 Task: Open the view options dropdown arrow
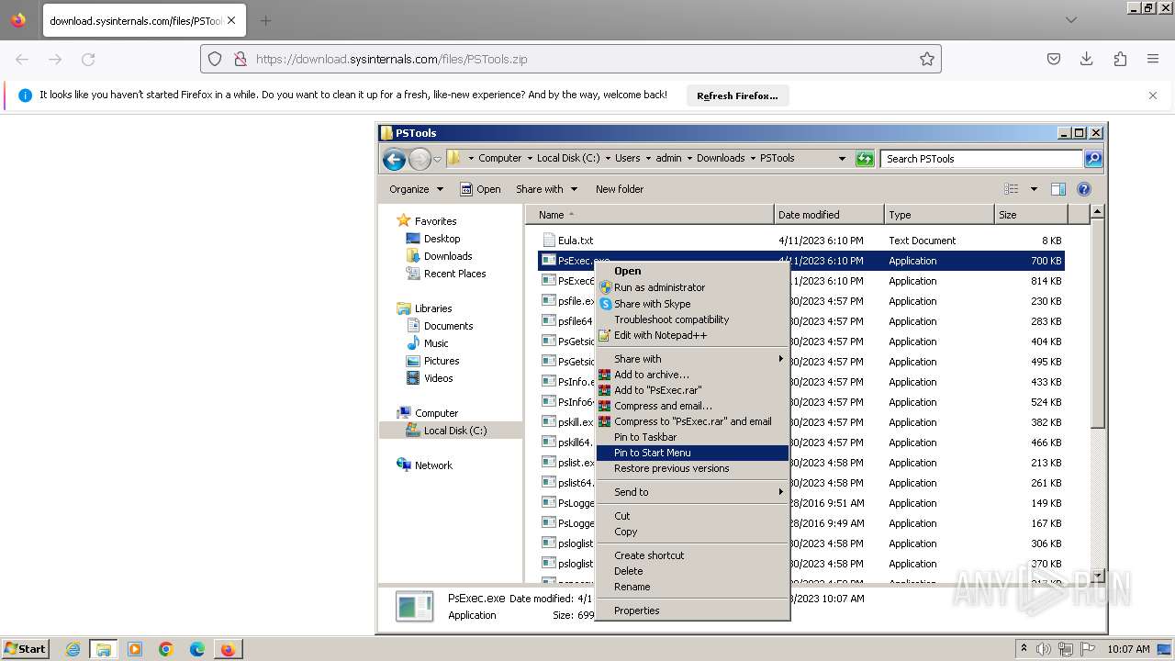(1034, 189)
